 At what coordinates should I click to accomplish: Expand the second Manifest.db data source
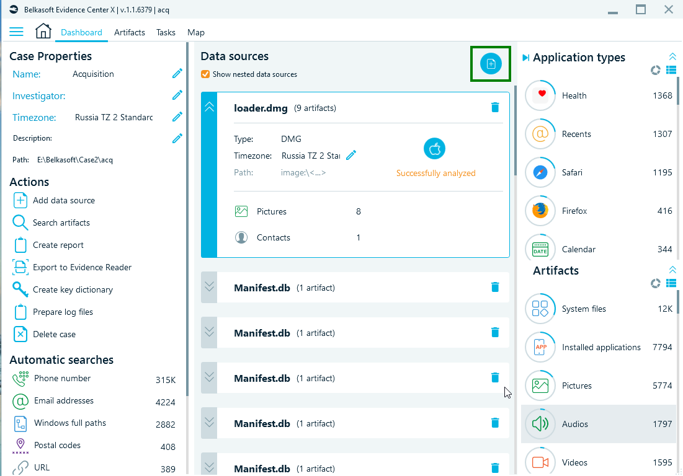210,332
